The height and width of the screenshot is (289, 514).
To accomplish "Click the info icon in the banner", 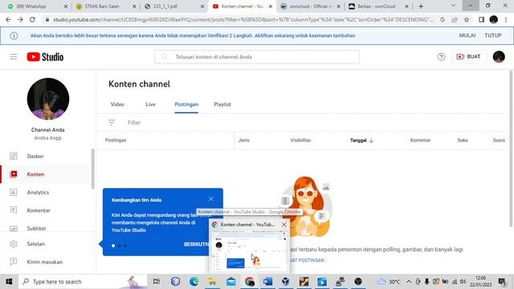I will click(14, 35).
